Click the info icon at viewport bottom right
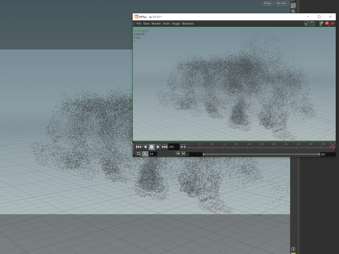 pyautogui.click(x=293, y=249)
